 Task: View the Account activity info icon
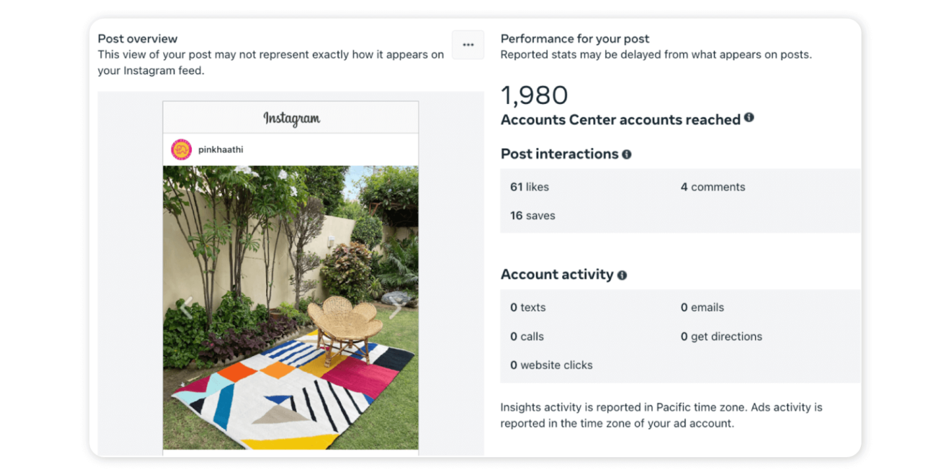click(x=623, y=275)
